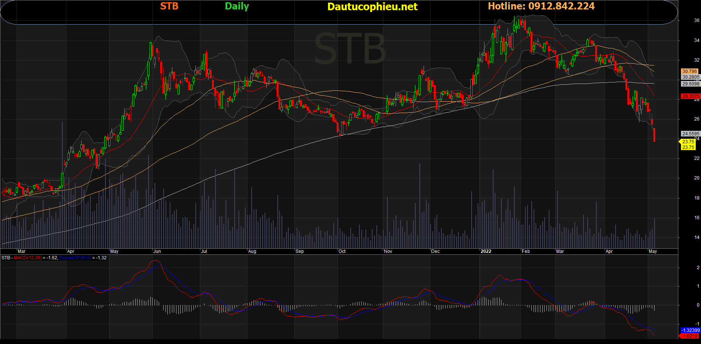Click the Hotline phone number text
The image size is (701, 344).
541,6
